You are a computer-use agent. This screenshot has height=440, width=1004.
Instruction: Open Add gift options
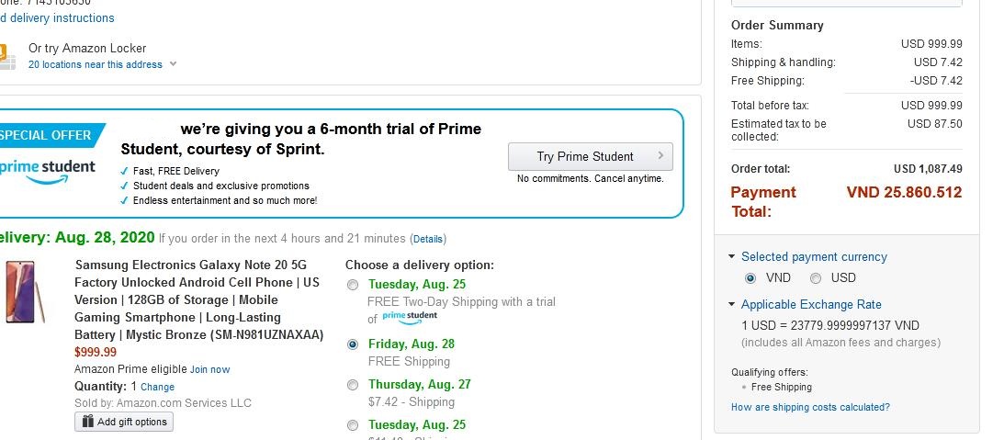124,422
